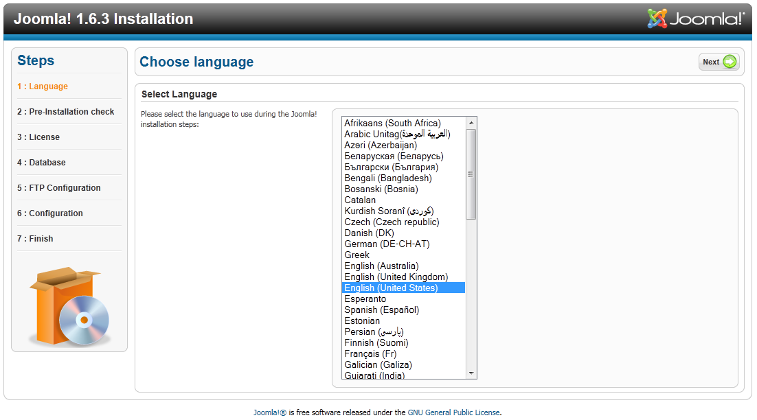Select Afrikaans (South Africa) language
This screenshot has height=420, width=757.
392,124
